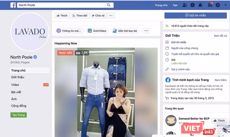Click the Facebook logo icon
This screenshot has height=137, width=230.
(13, 5)
